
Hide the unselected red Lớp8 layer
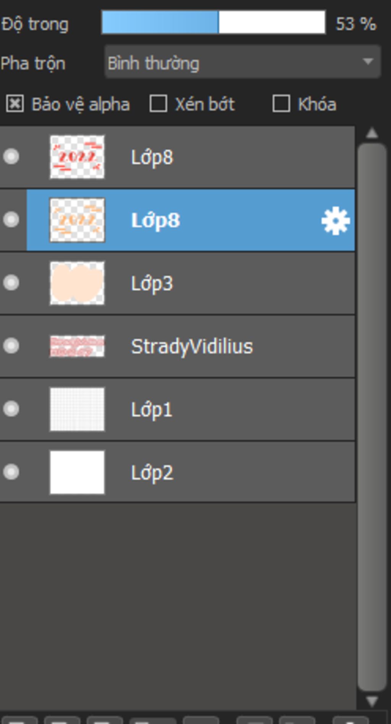point(11,157)
